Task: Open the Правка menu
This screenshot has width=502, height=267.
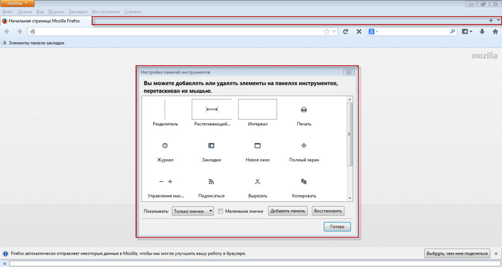Action: pyautogui.click(x=25, y=12)
